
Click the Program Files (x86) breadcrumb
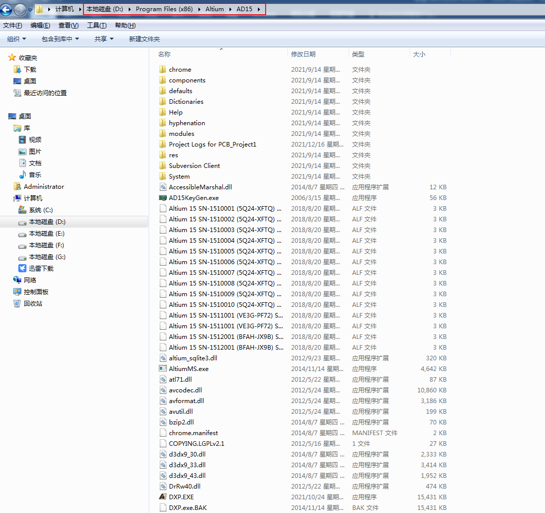(x=164, y=9)
